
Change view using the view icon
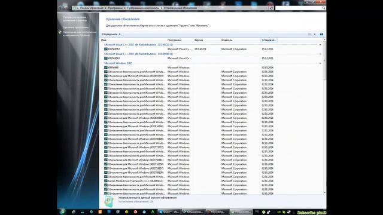click(309, 35)
